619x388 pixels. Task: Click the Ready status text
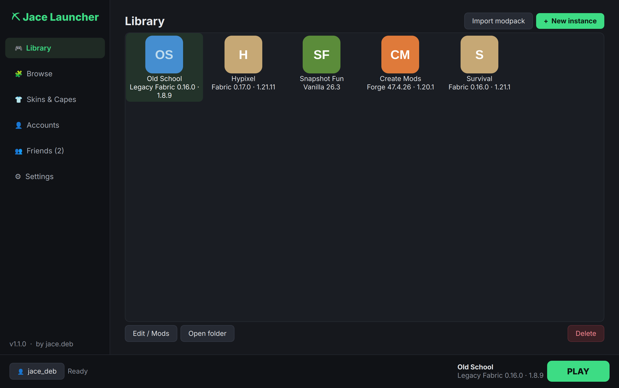(x=78, y=371)
